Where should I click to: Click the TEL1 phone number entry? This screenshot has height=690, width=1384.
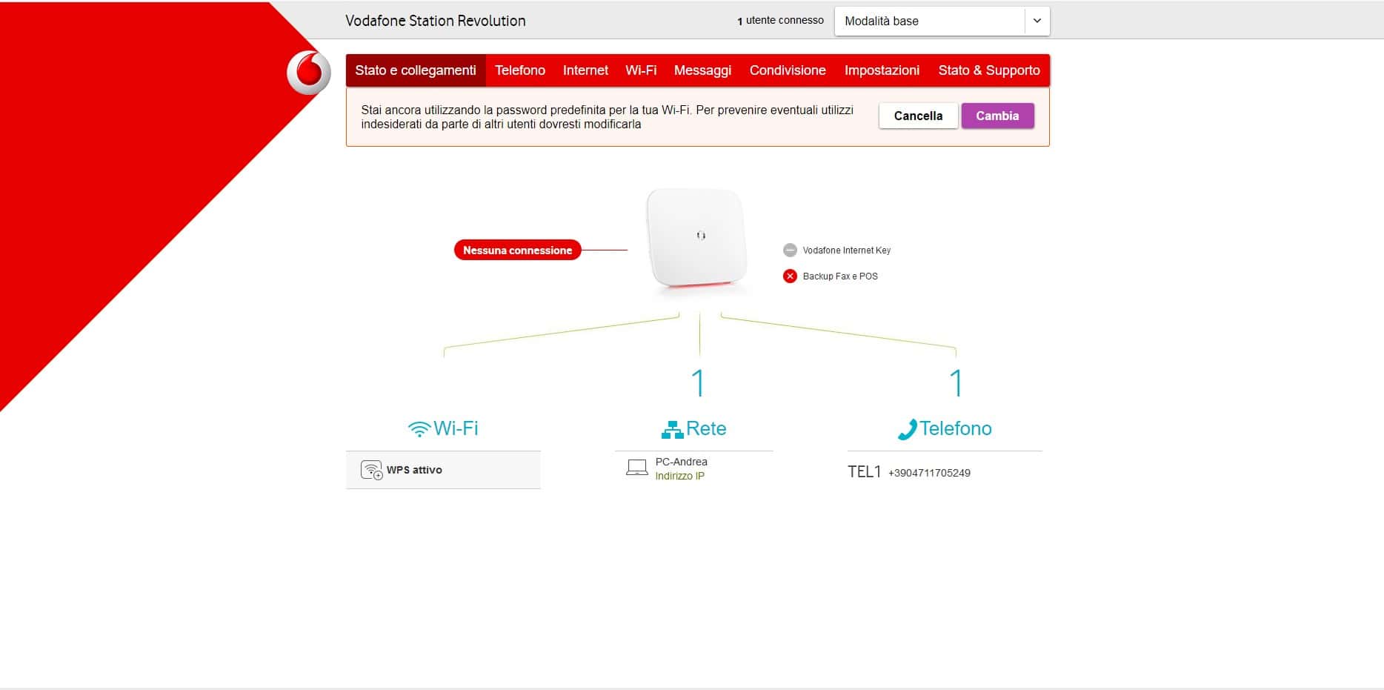tap(911, 471)
